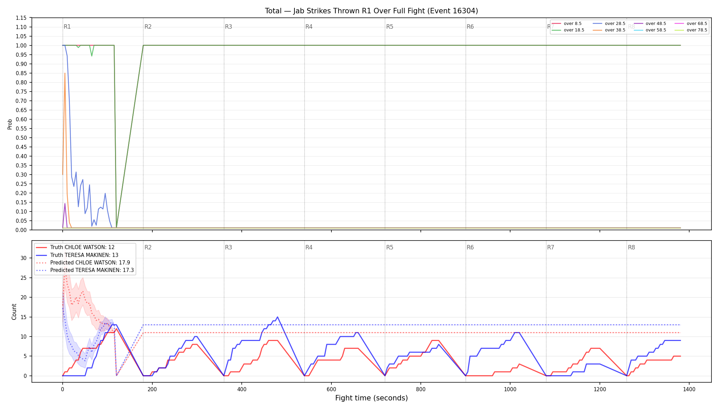The height and width of the screenshot is (410, 719).
Task: Click the magenta line swatch for 'over 68.5'
Action: point(679,24)
